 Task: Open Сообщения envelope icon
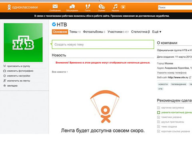(55, 6)
